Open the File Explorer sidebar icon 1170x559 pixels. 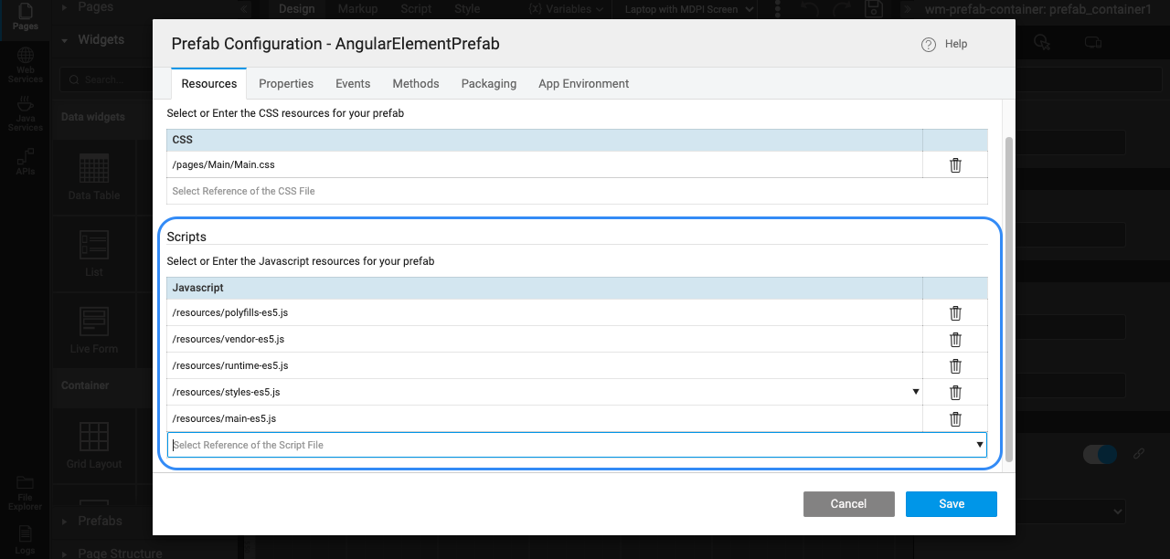[x=25, y=493]
